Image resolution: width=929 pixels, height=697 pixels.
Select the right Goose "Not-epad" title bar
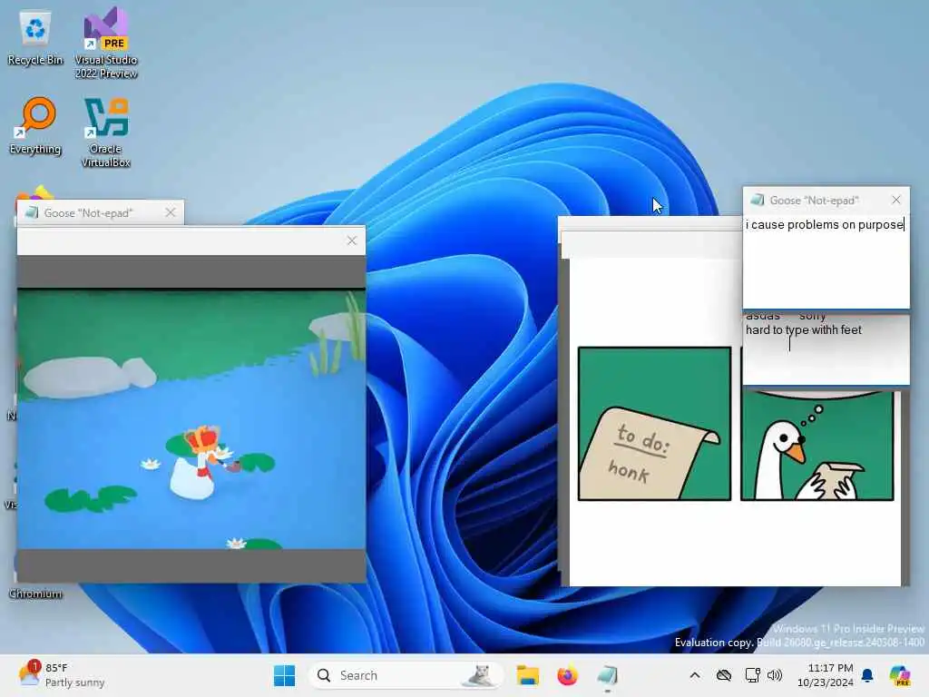tap(826, 201)
